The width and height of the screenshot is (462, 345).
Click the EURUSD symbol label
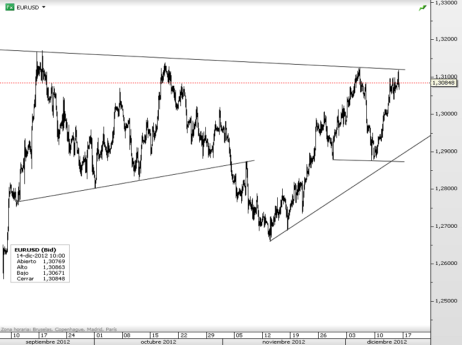click(x=28, y=8)
